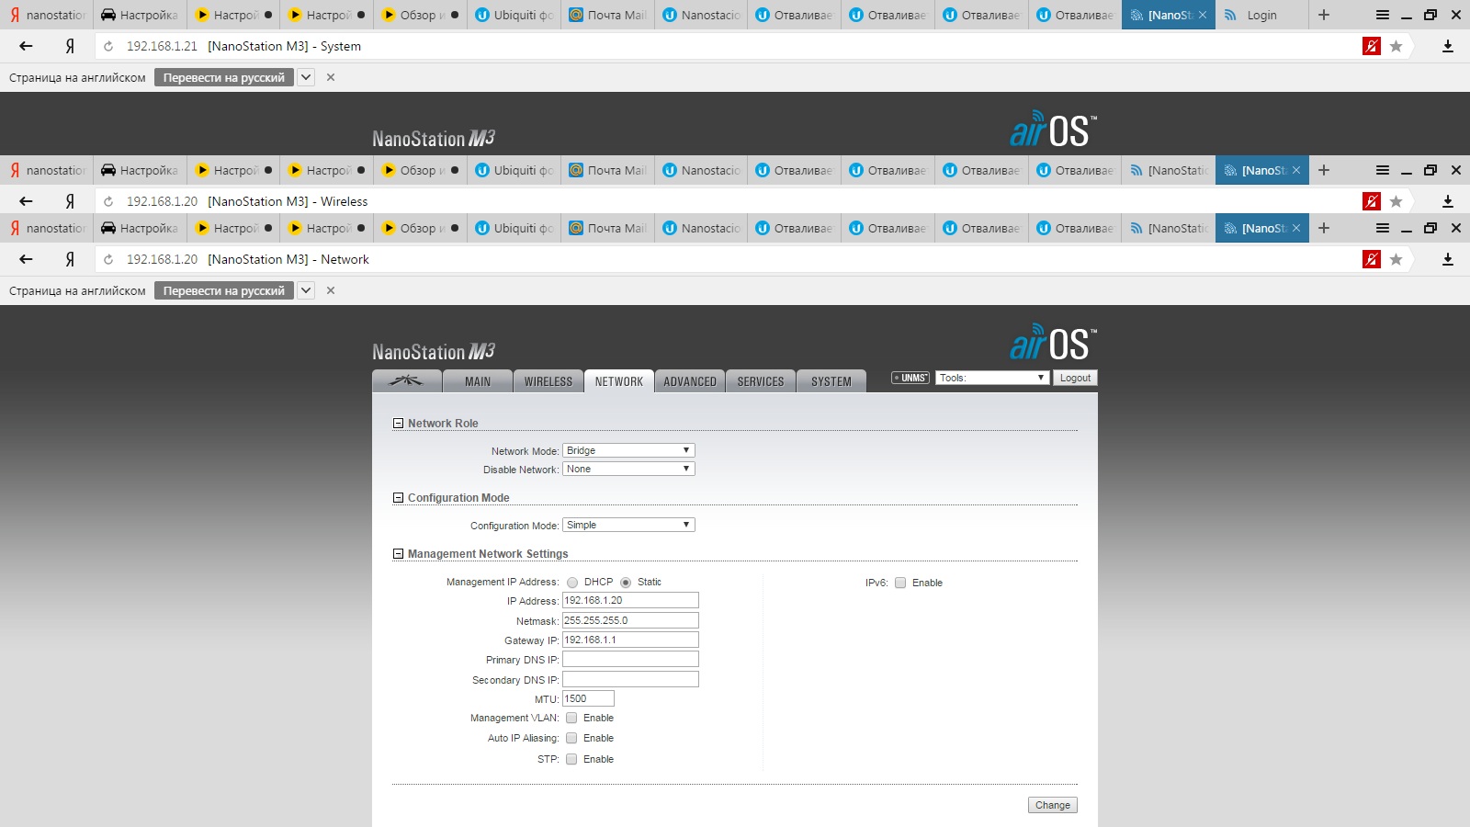Enable Management VLAN checkbox
The image size is (1470, 827).
[571, 718]
